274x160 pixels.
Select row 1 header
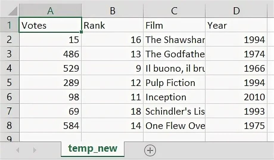tap(9, 25)
